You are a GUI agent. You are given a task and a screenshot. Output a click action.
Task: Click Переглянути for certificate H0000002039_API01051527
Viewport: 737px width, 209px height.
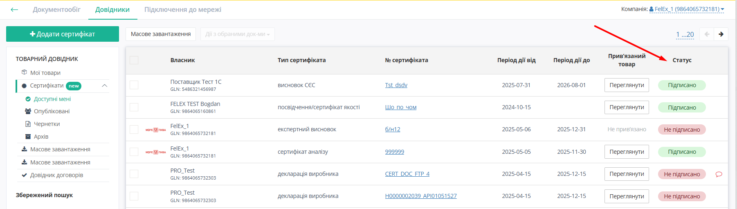627,196
